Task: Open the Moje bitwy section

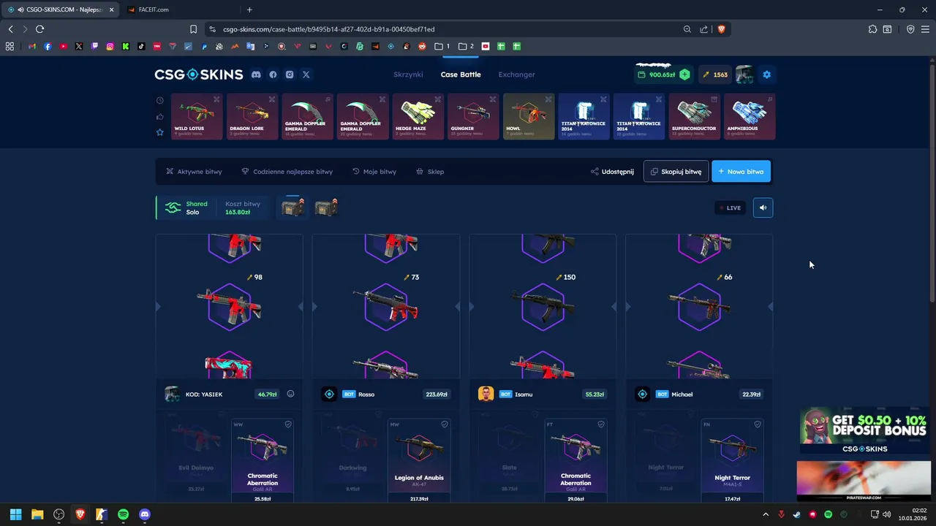Action: point(374,172)
